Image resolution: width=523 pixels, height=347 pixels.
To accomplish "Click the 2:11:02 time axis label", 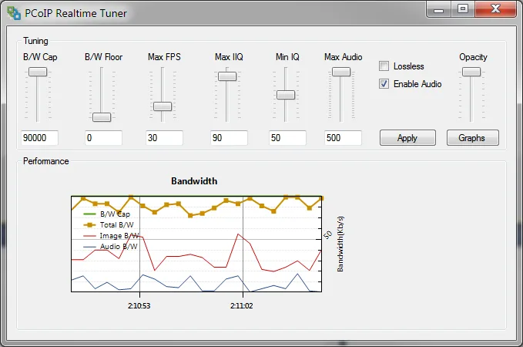I will pos(242,305).
